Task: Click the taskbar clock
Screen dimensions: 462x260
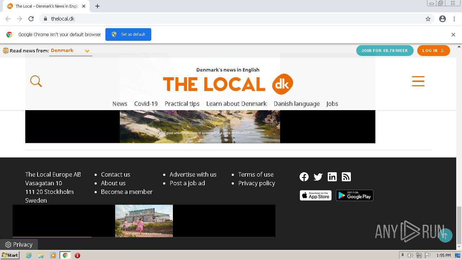Action: (443, 255)
